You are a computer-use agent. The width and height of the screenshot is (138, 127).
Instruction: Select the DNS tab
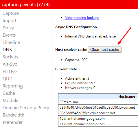(7, 50)
